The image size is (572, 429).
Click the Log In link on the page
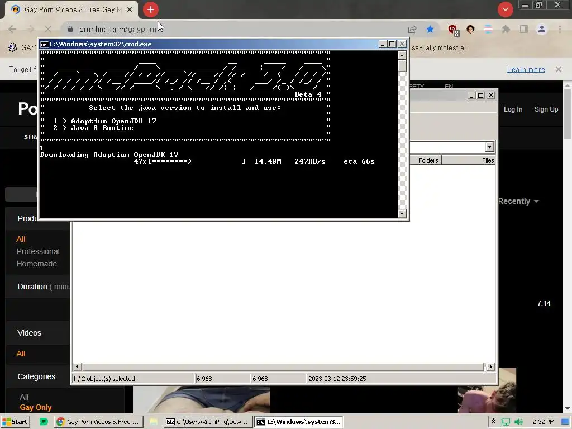[513, 109]
